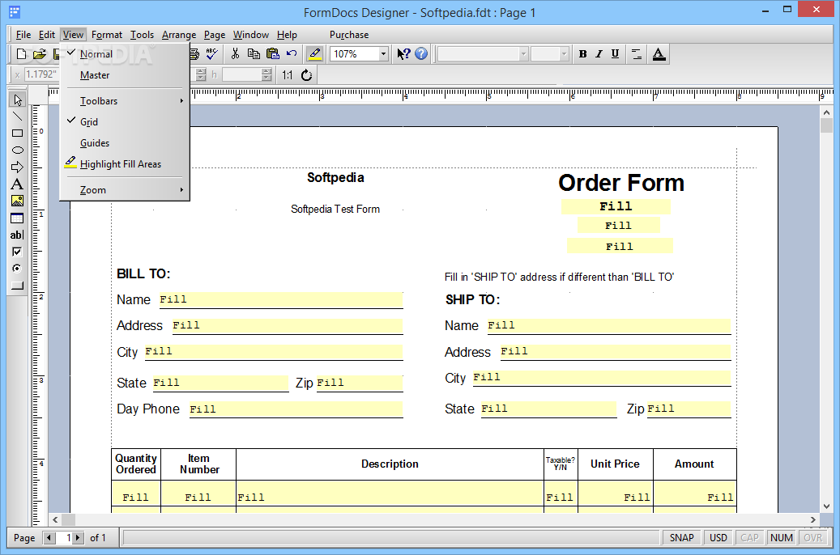Create a new form document

click(21, 53)
